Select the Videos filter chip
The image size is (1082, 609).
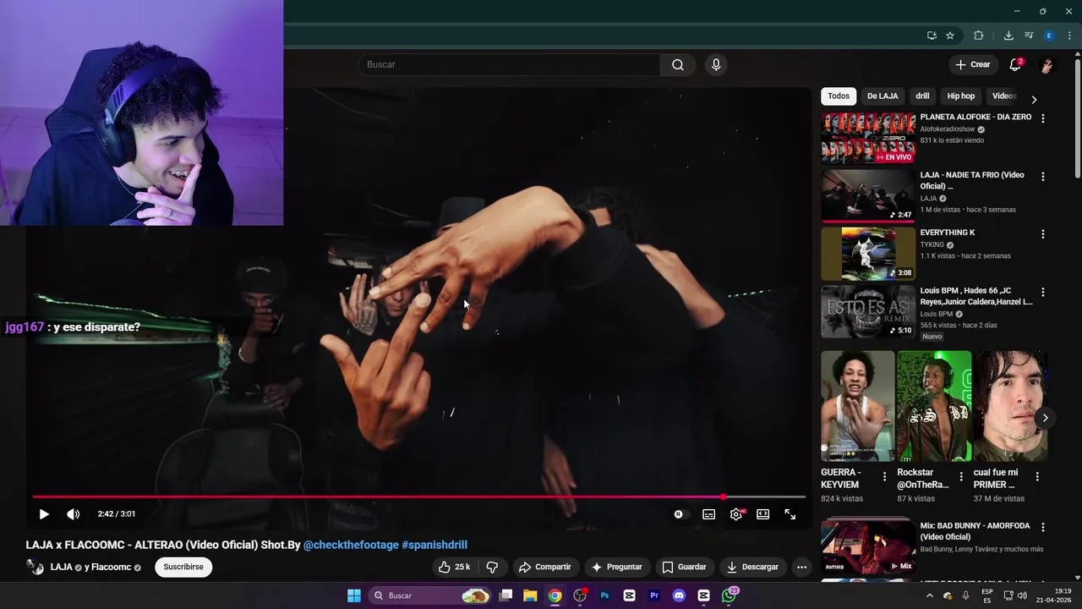pyautogui.click(x=1003, y=96)
